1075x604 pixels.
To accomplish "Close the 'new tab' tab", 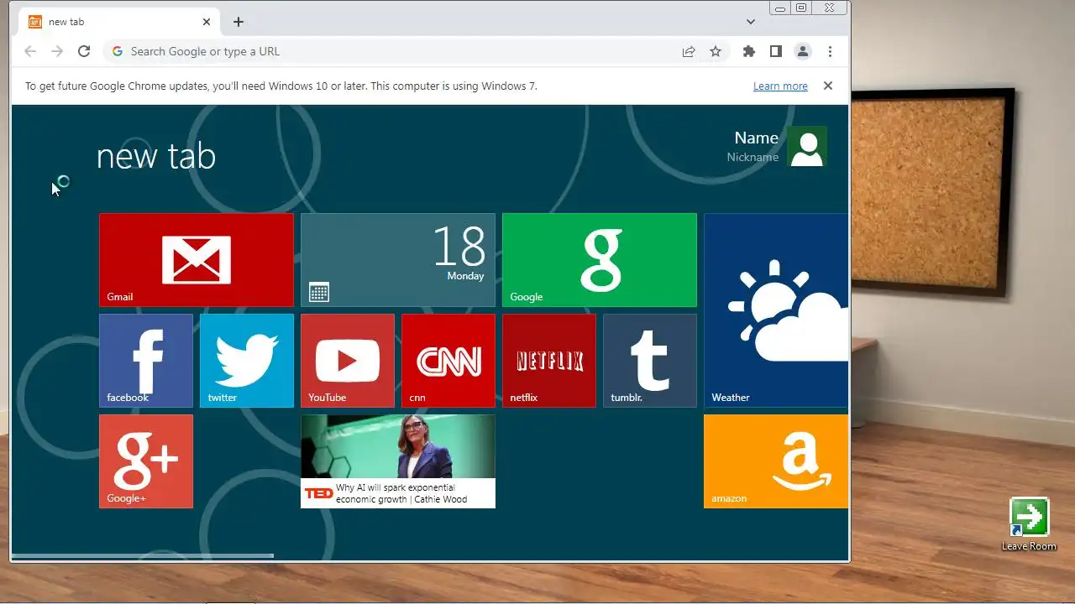I will 207,22.
